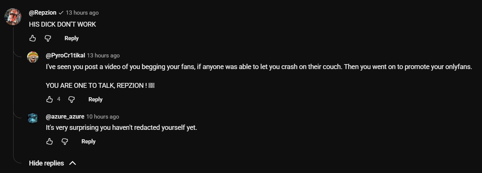Click the "10 hours ago" timestamp
This screenshot has width=482, height=173.
point(103,117)
